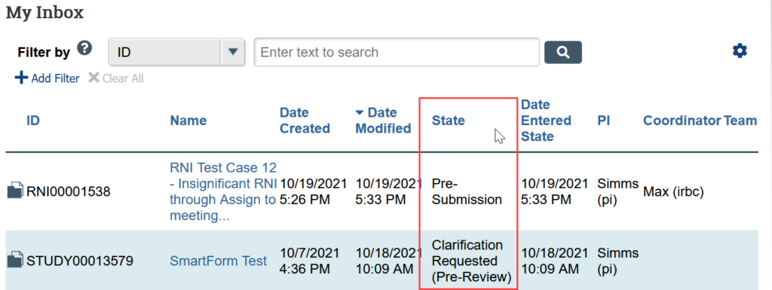Screen dimensions: 772x290
Task: Click the Date Modified sort arrow
Action: coord(360,112)
